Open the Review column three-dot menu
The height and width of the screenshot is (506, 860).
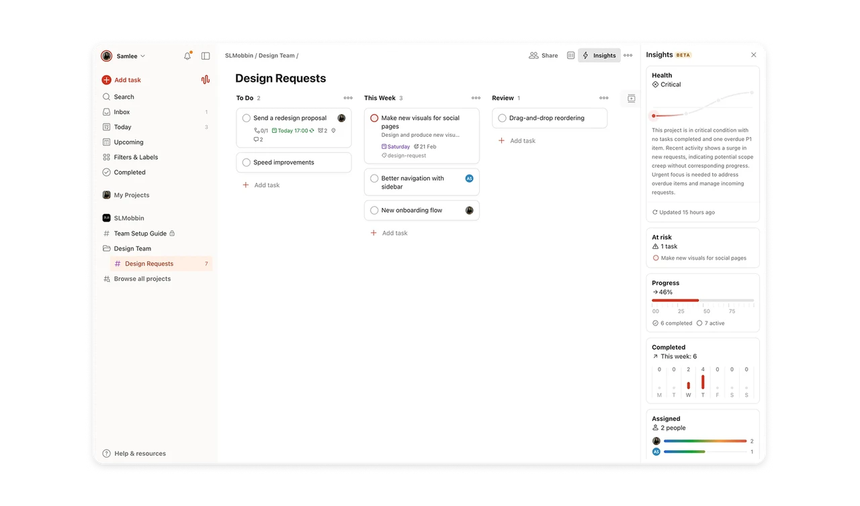coord(603,98)
